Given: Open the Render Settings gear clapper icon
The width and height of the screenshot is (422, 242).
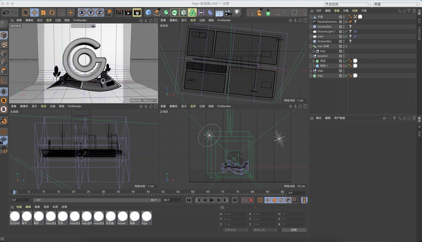Looking at the screenshot, I should tap(137, 13).
